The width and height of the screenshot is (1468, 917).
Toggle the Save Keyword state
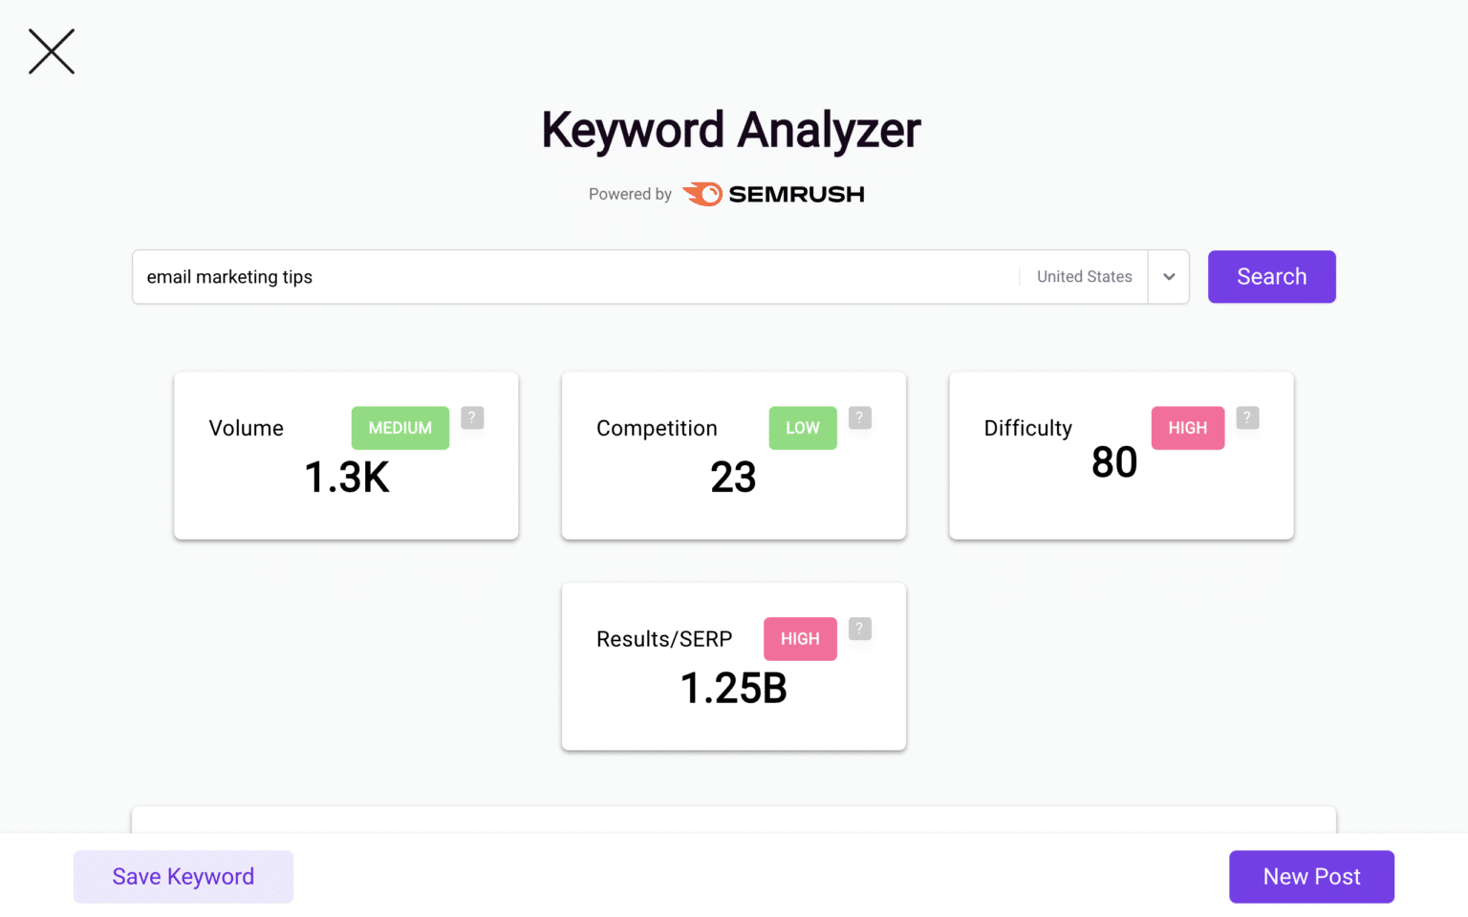183,876
